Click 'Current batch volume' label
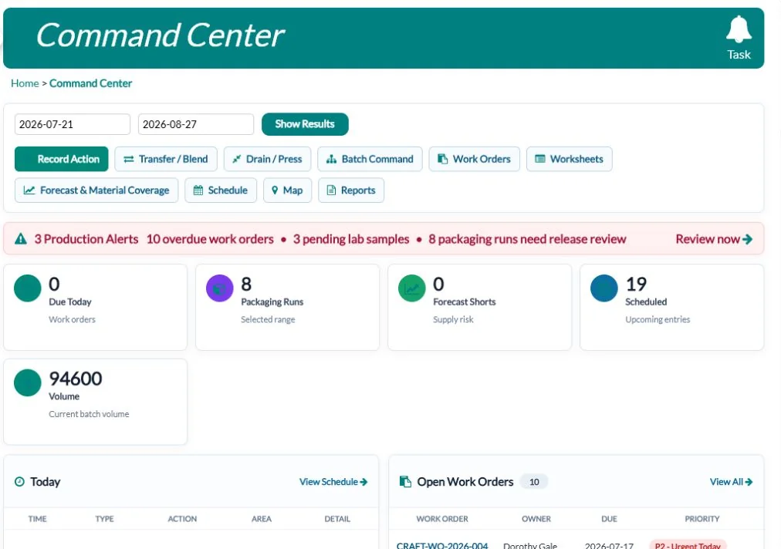The width and height of the screenshot is (781, 549). [89, 414]
